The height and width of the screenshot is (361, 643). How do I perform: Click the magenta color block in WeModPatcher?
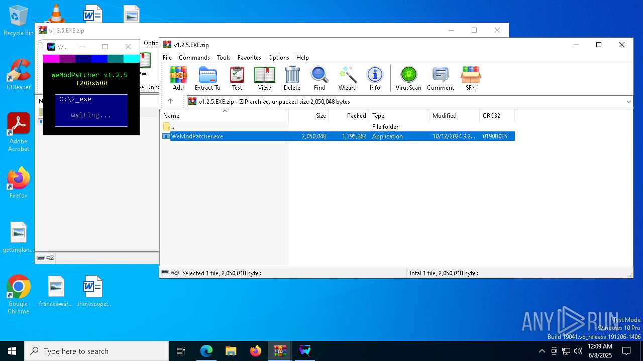pos(51,59)
